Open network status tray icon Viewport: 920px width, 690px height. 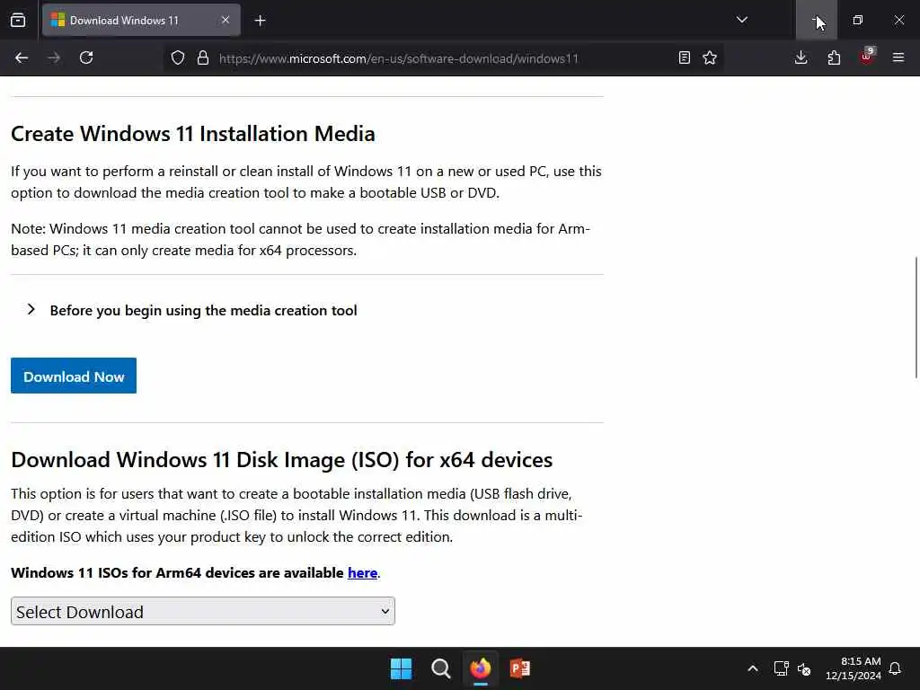coord(781,668)
